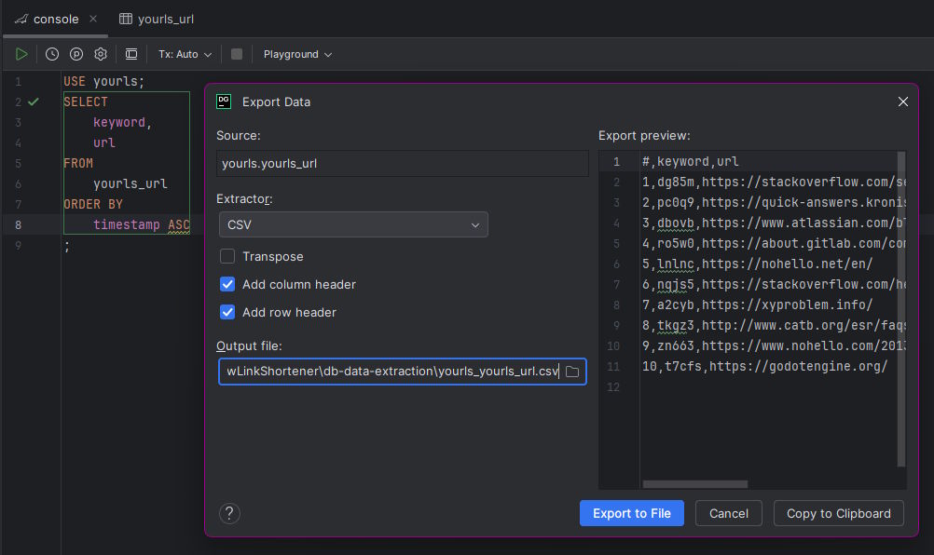The height and width of the screenshot is (555, 934).
Task: Uncheck Add row header
Action: coord(227,312)
